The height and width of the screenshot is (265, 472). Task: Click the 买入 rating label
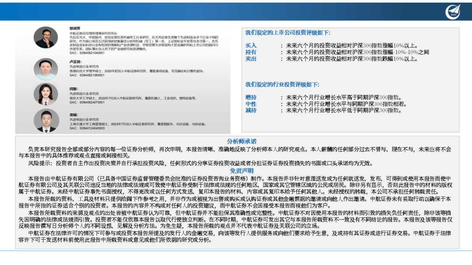(x=251, y=46)
